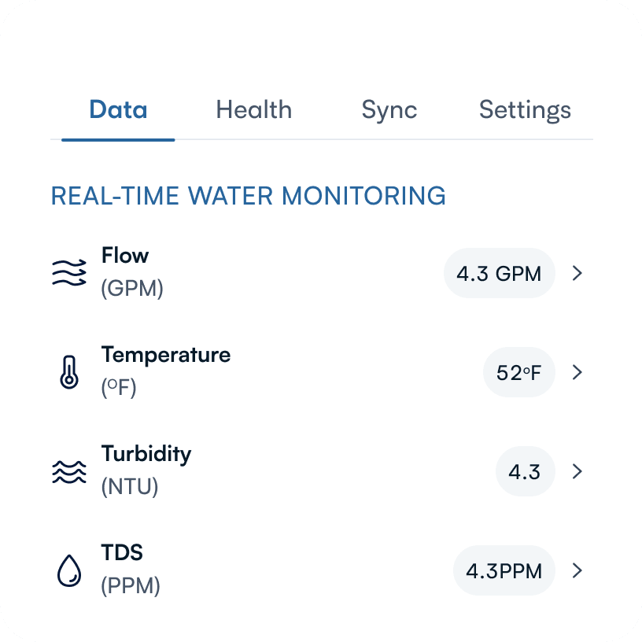Image resolution: width=642 pixels, height=642 pixels.
Task: Click the Temperature (°F) label
Action: pyautogui.click(x=165, y=371)
